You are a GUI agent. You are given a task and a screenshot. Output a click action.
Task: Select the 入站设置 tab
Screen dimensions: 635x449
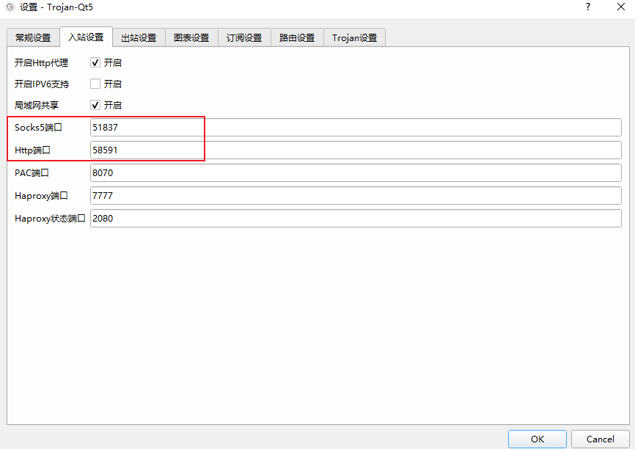coord(86,37)
